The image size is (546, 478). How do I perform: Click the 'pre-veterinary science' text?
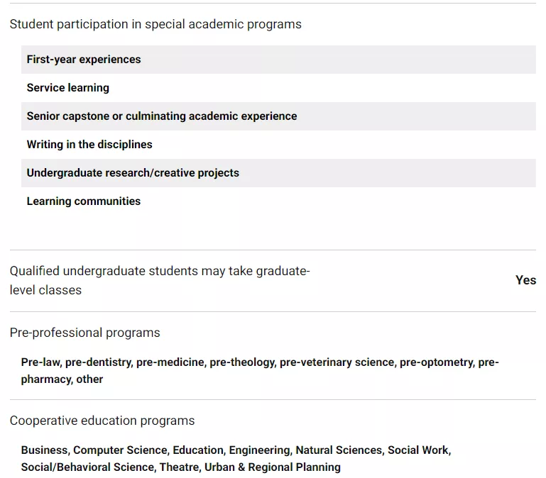coord(337,362)
